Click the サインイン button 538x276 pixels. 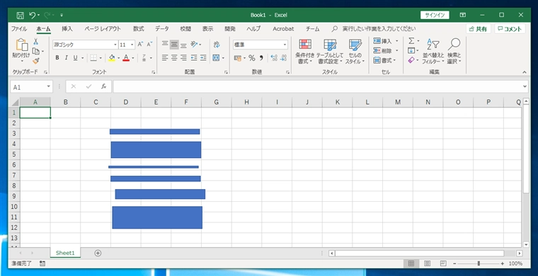pos(435,15)
